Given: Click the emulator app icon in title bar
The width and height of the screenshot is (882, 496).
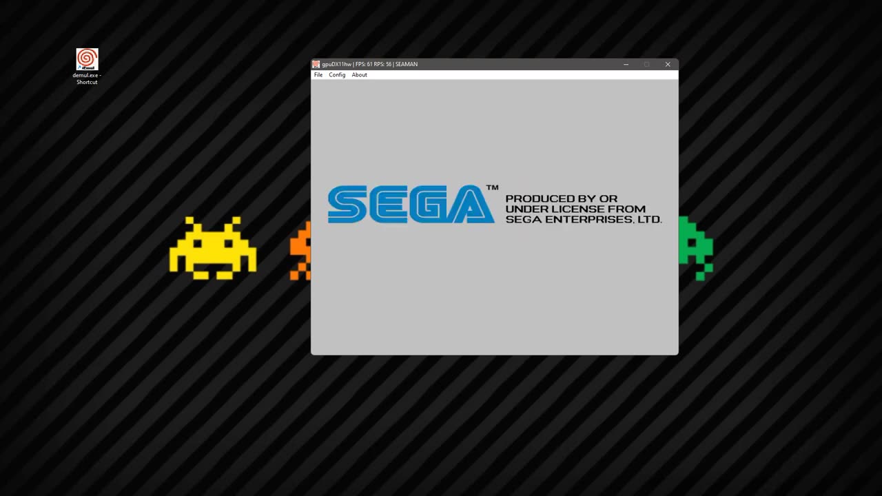Looking at the screenshot, I should coord(316,64).
